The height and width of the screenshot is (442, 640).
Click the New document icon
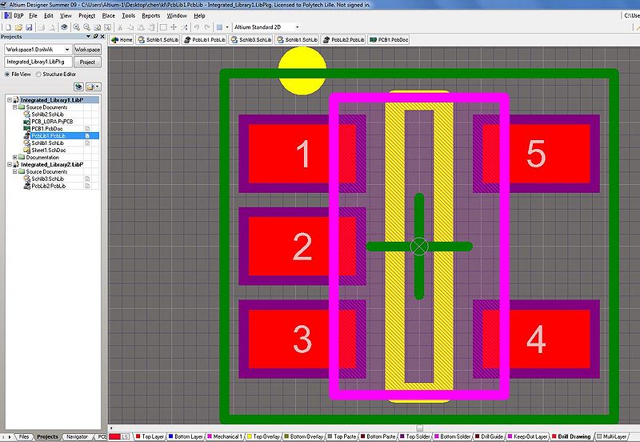pyautogui.click(x=8, y=26)
